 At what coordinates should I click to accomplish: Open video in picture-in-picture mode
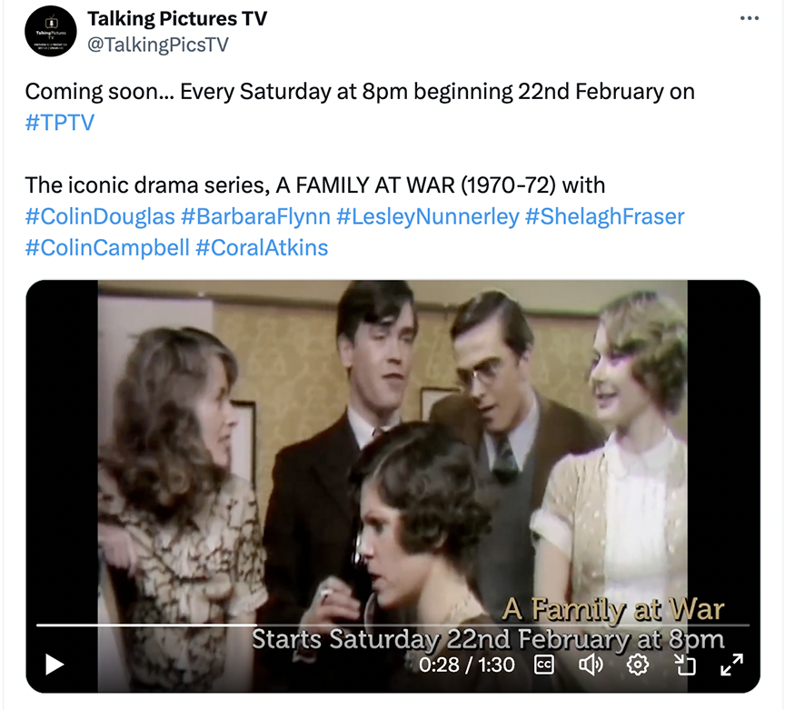coord(684,665)
